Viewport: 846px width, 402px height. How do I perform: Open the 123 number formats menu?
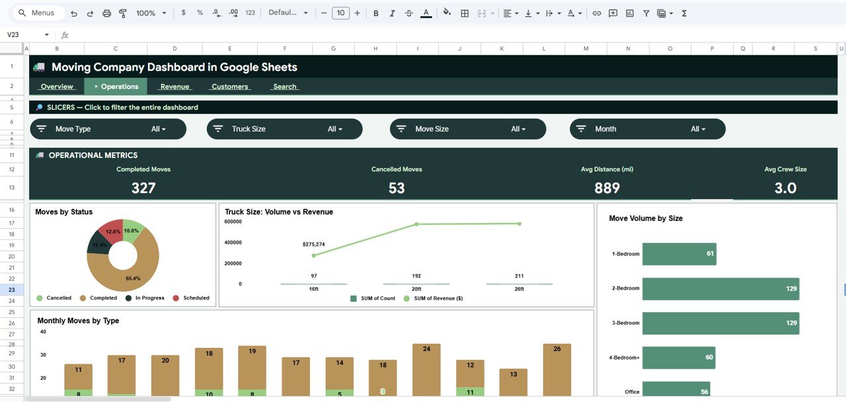tap(250, 13)
